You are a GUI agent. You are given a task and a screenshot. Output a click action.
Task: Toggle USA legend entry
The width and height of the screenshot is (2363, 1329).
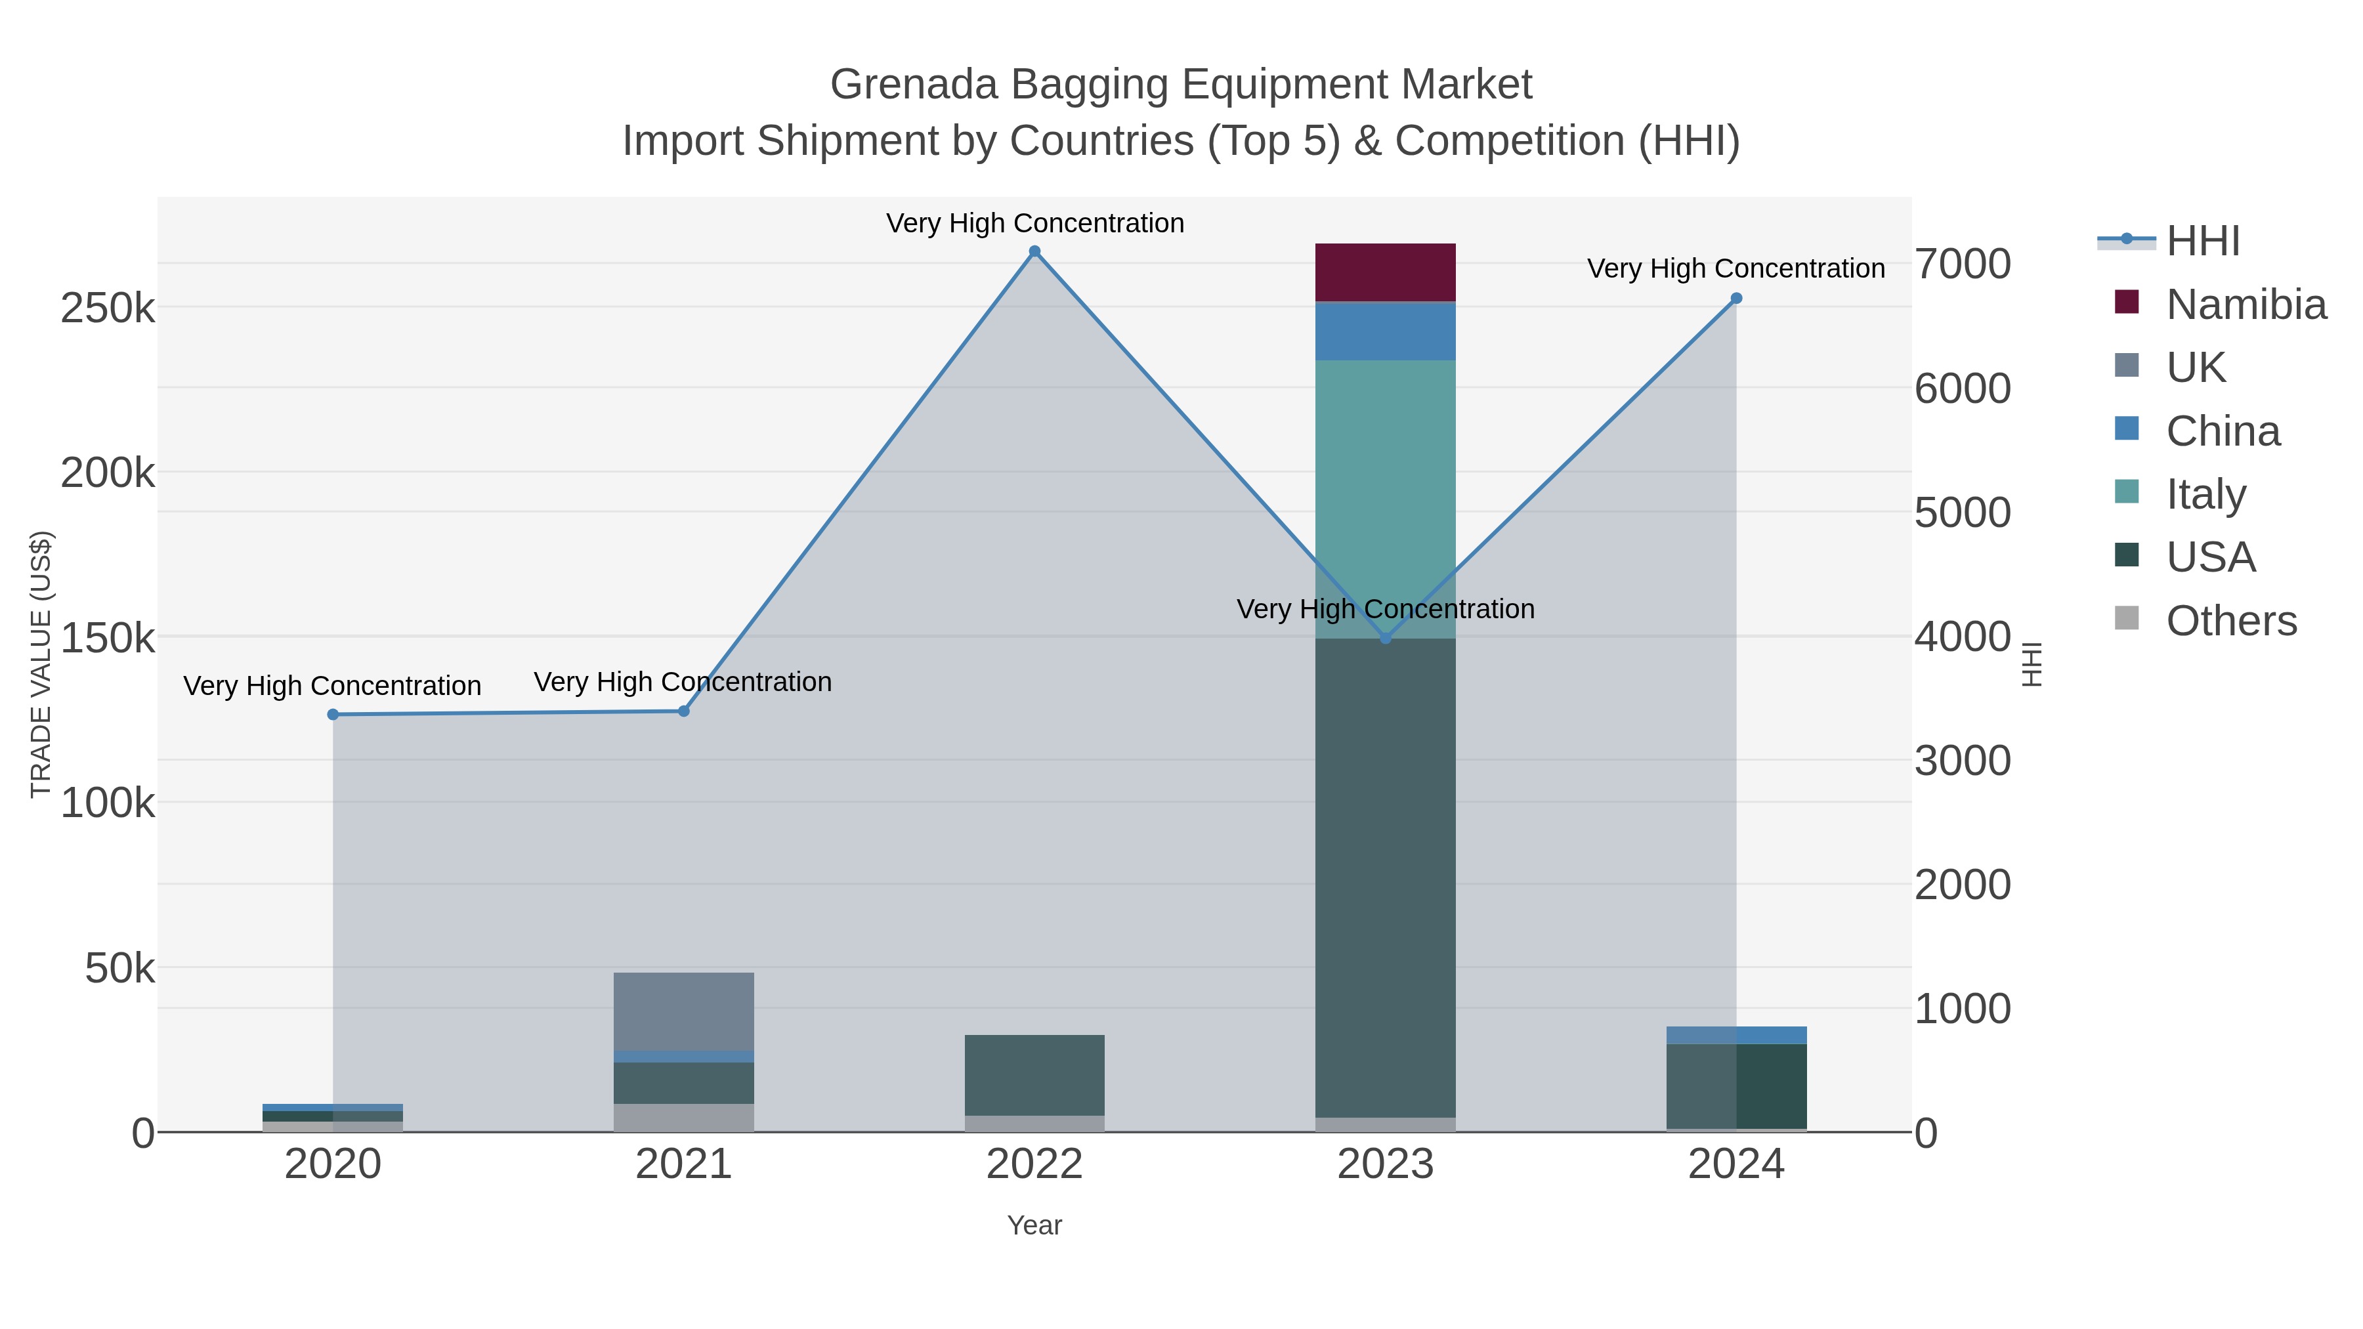(2184, 558)
